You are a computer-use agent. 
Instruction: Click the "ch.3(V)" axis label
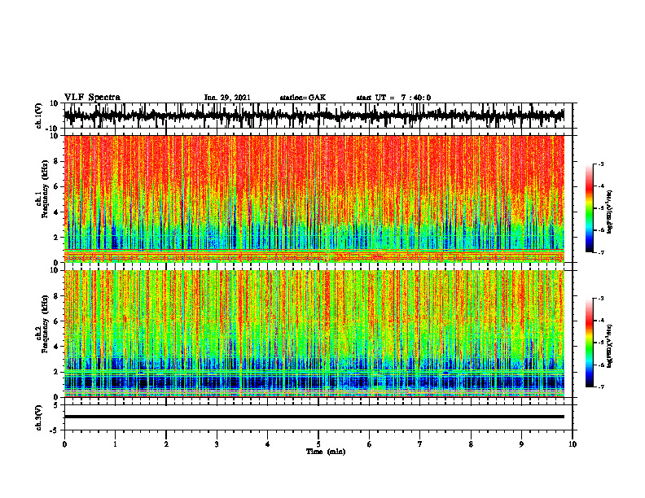(x=38, y=417)
